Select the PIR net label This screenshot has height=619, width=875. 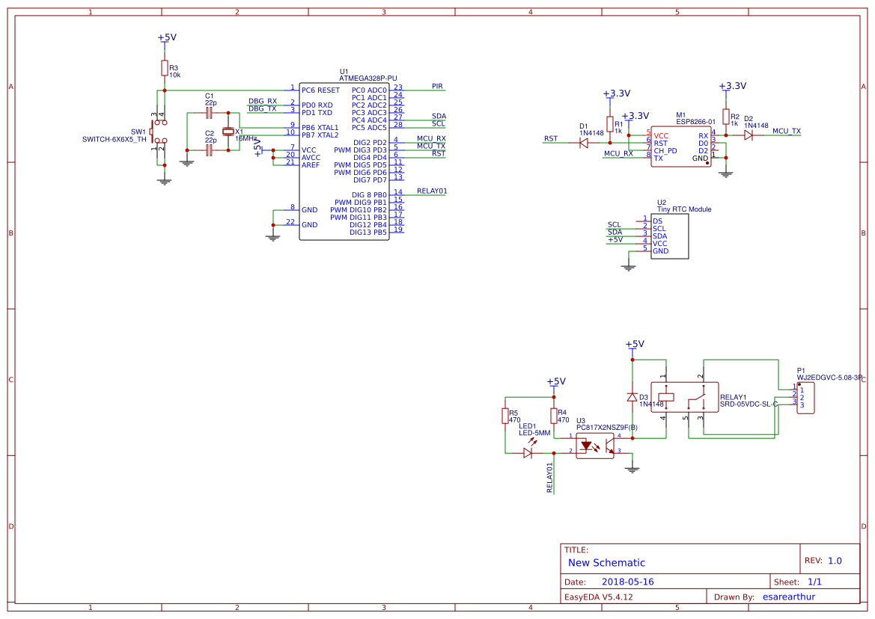tap(437, 87)
